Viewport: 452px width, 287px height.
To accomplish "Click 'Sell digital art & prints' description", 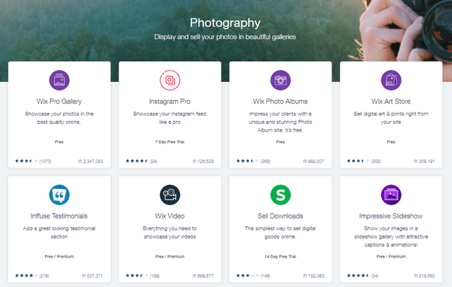I will click(x=391, y=118).
